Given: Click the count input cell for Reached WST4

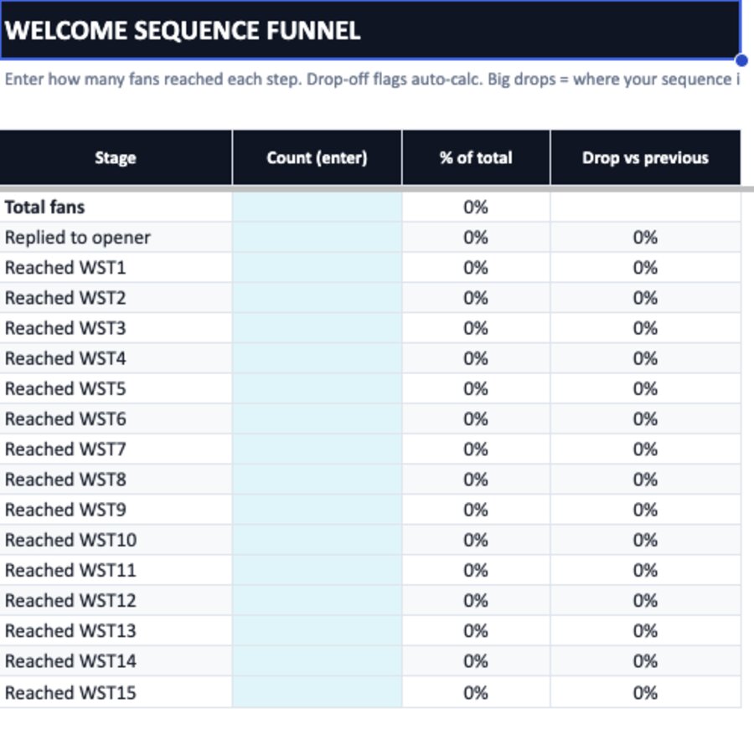Looking at the screenshot, I should (x=317, y=358).
